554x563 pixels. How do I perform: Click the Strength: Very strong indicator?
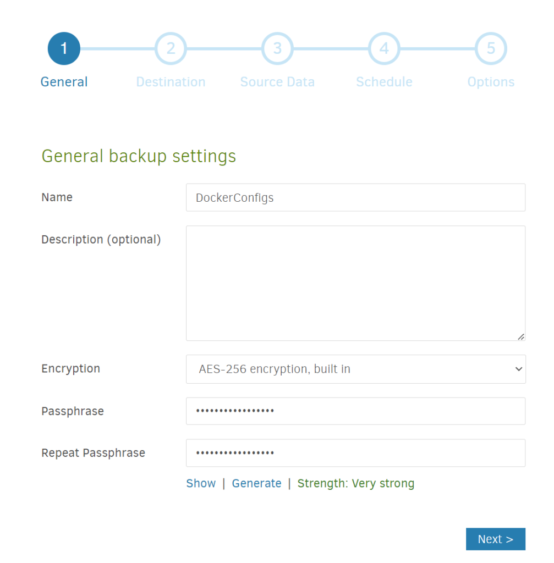[356, 483]
